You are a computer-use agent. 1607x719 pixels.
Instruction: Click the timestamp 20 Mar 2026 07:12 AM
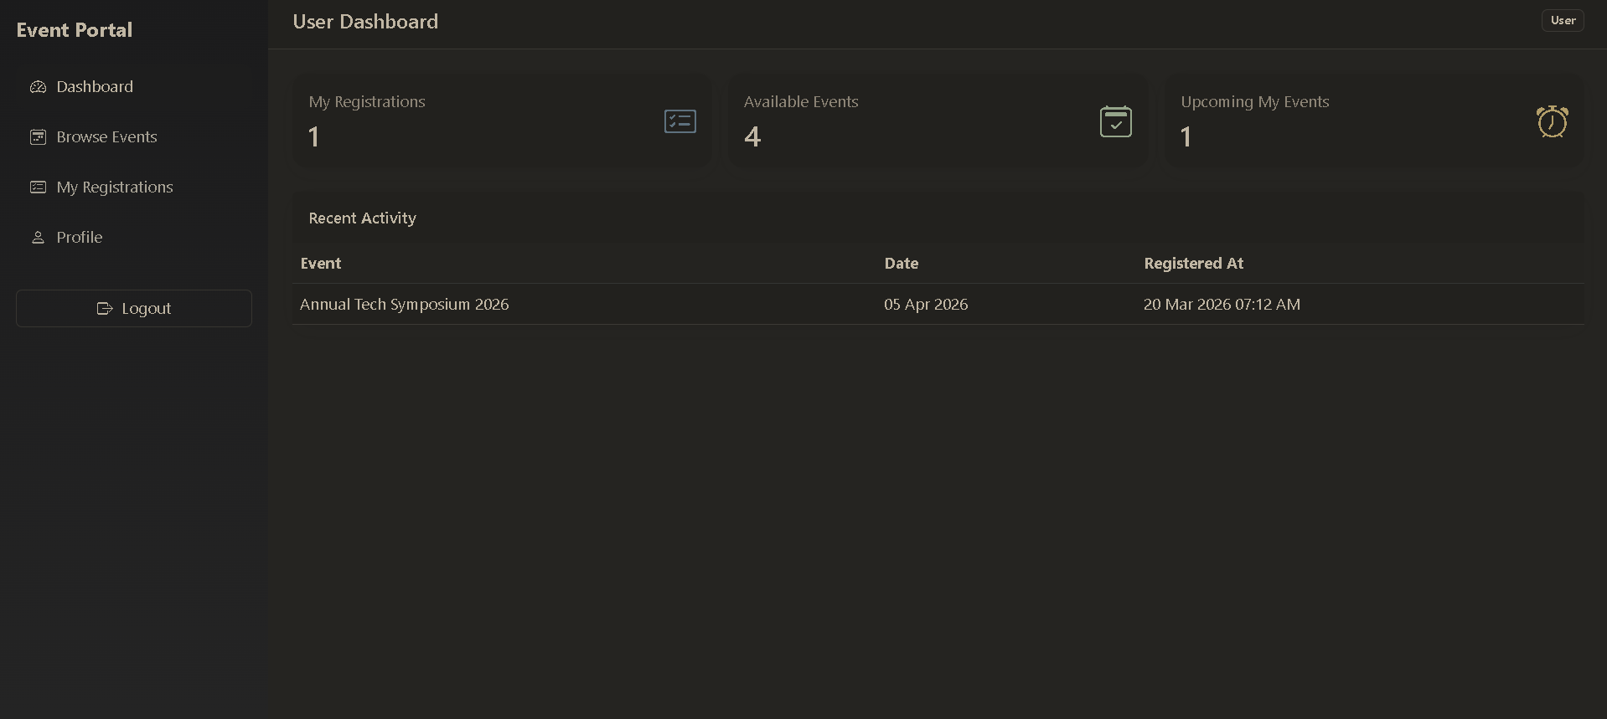(1222, 305)
